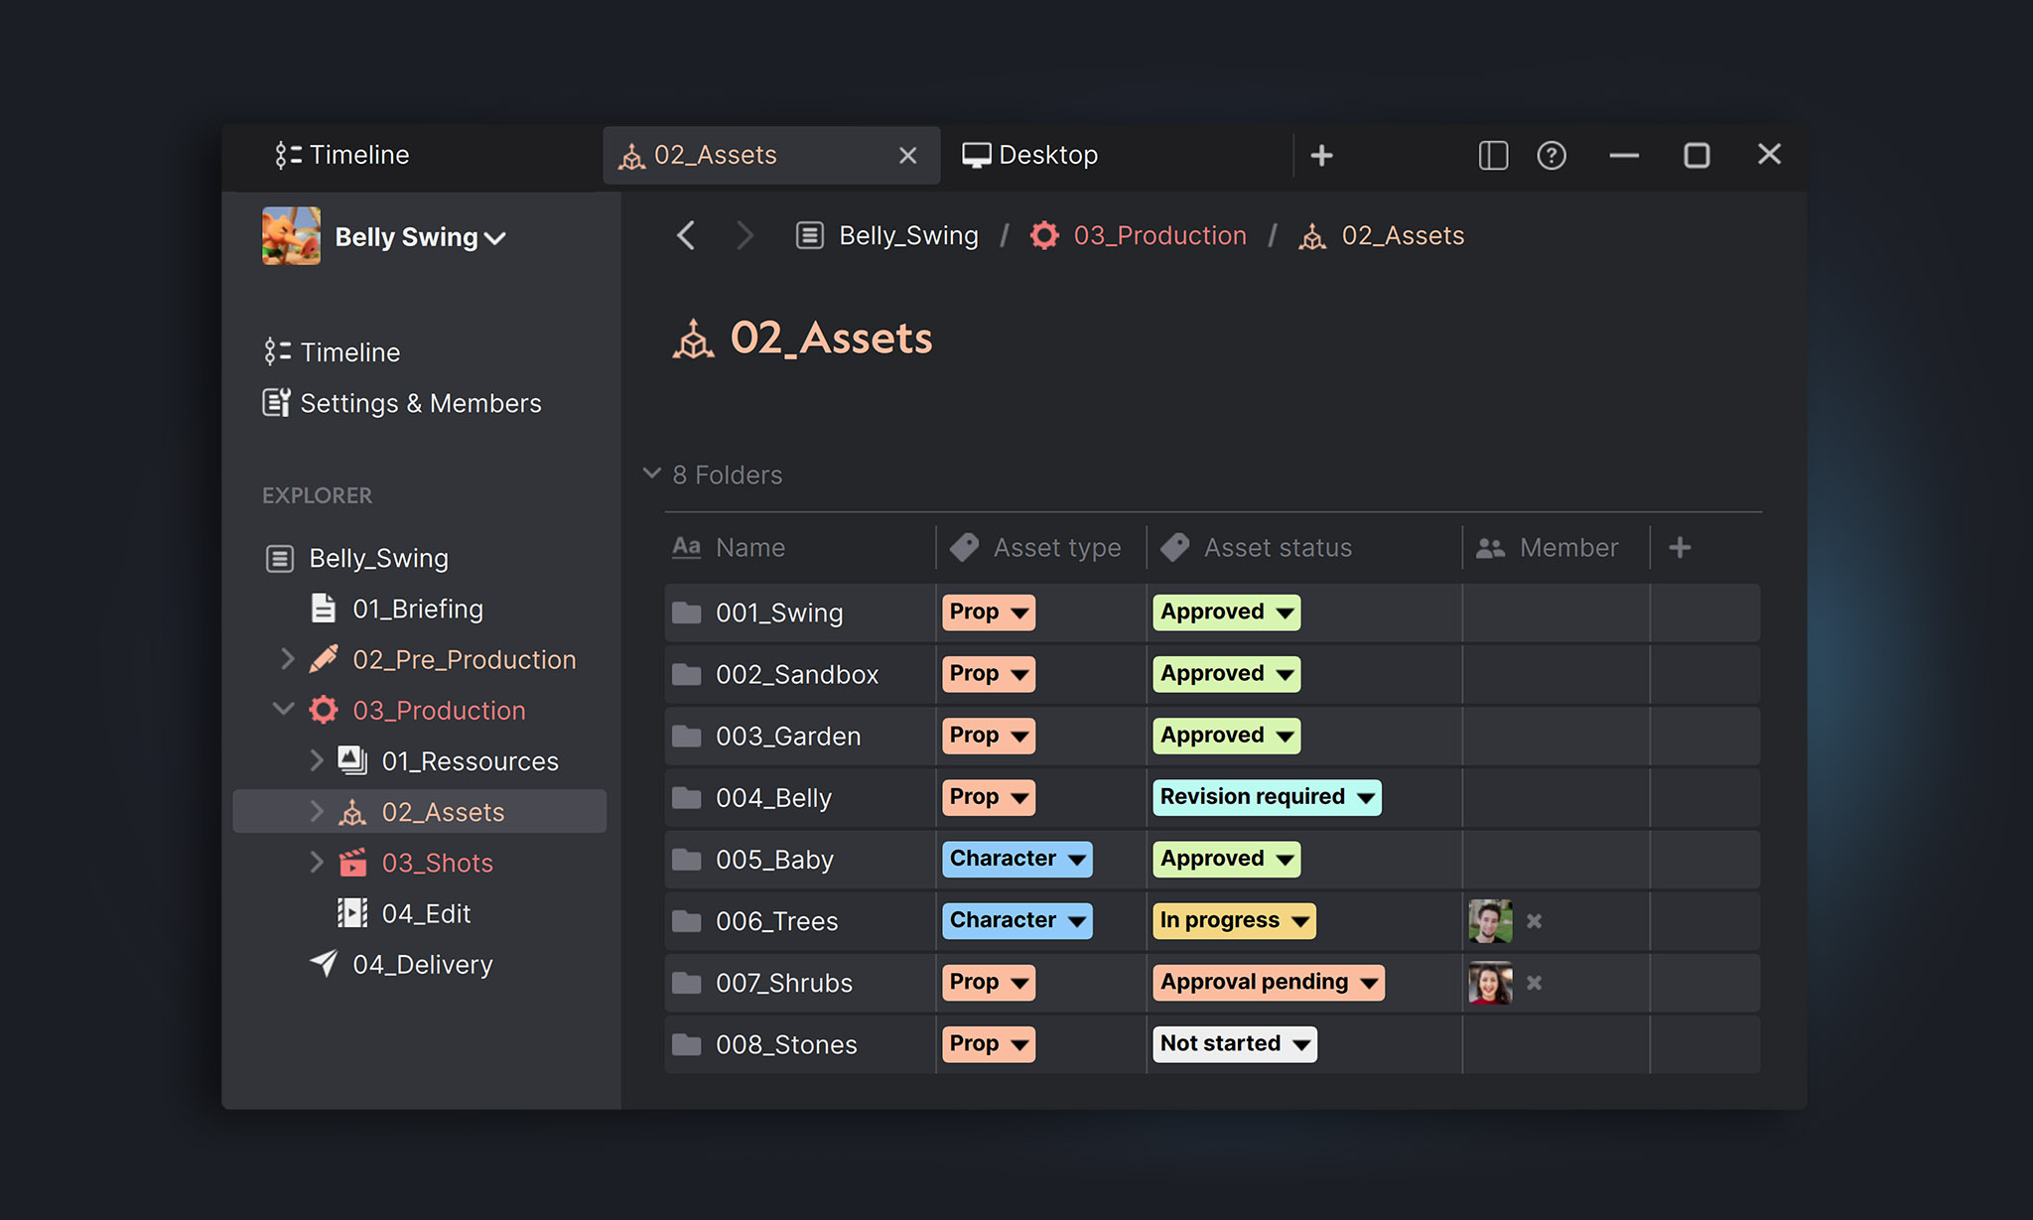2033x1220 pixels.
Task: Remove member from 006_Trees row
Action: (1534, 921)
